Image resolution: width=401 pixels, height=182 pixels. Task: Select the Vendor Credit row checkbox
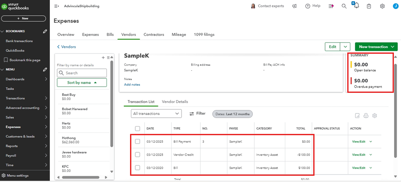click(138, 154)
